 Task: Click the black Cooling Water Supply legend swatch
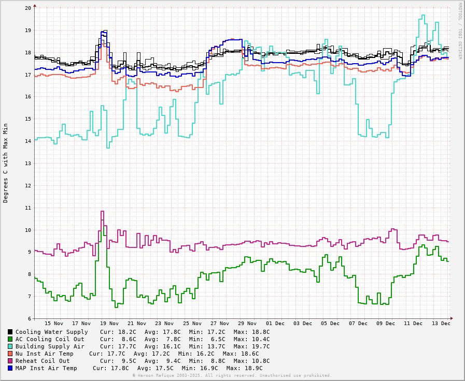(x=10, y=332)
